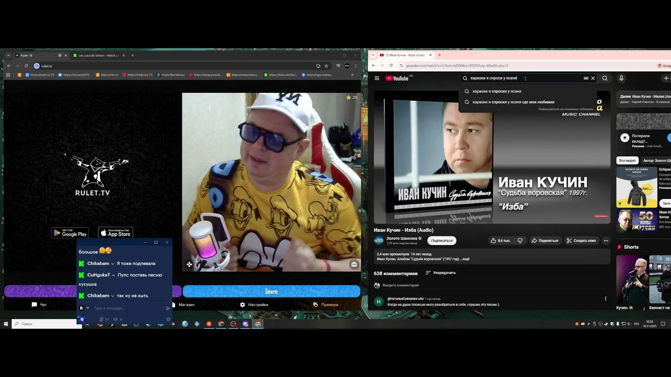This screenshot has height=377, width=671.
Task: Open more actions under the video
Action: coord(605,241)
